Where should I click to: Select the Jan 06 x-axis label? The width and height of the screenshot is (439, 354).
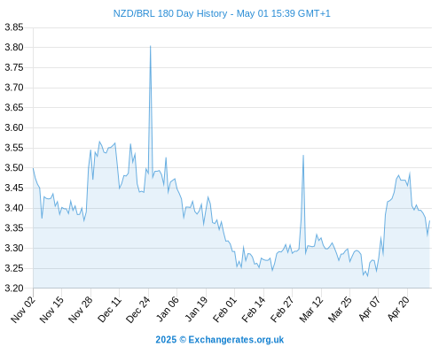click(x=168, y=310)
